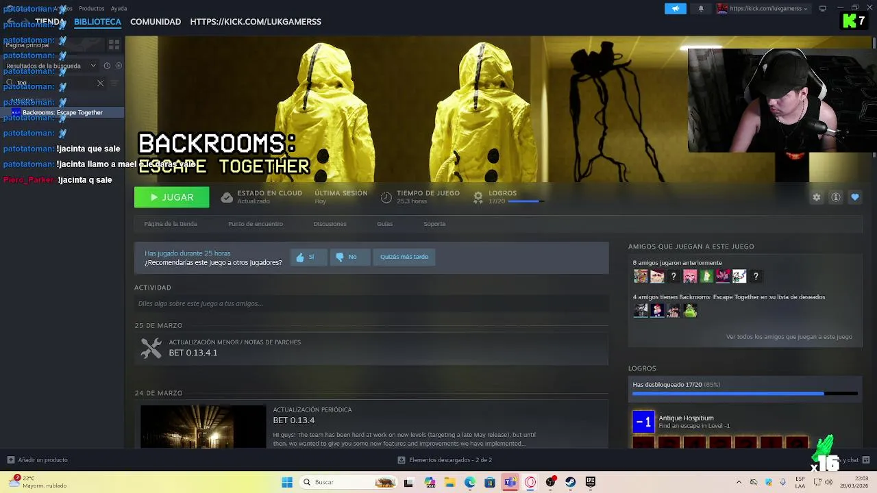Viewport: 877px width, 493px height.
Task: Toggle the favorite heart icon
Action: (x=855, y=197)
